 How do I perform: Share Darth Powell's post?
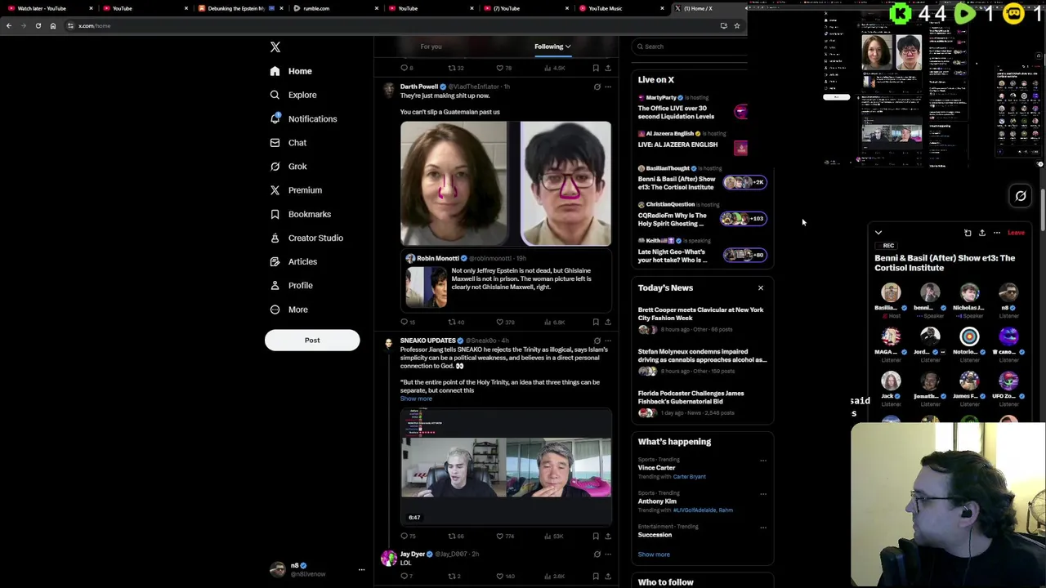[x=608, y=322]
